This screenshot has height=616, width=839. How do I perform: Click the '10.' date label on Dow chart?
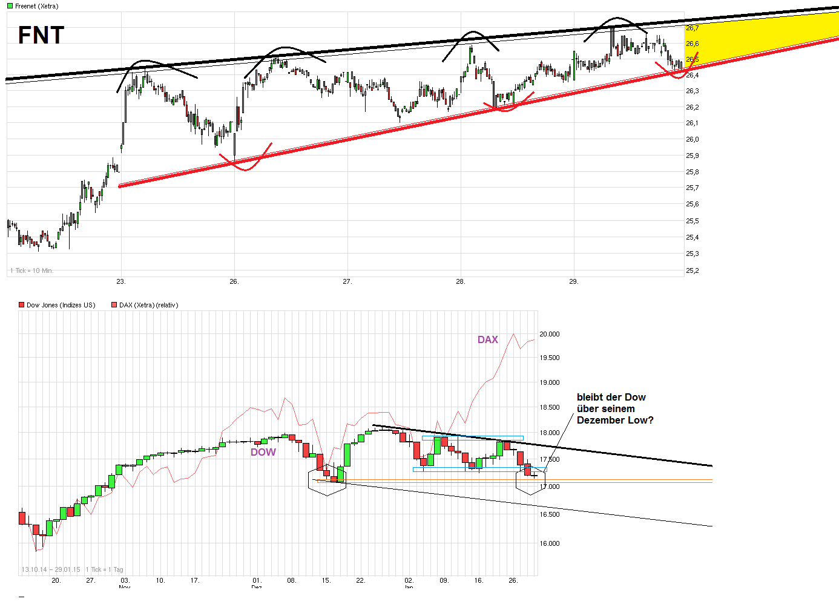pyautogui.click(x=160, y=580)
